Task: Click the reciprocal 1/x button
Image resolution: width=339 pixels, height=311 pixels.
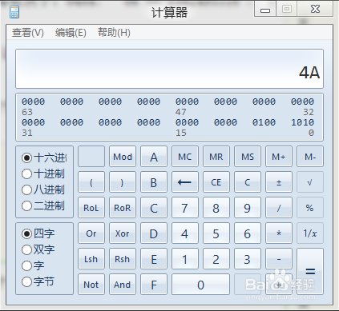Action: [x=310, y=233]
